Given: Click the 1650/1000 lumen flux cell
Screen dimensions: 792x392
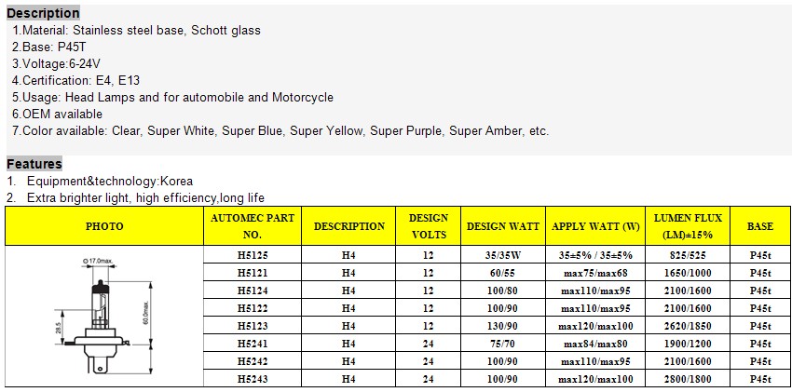Looking at the screenshot, I should click(x=688, y=273).
